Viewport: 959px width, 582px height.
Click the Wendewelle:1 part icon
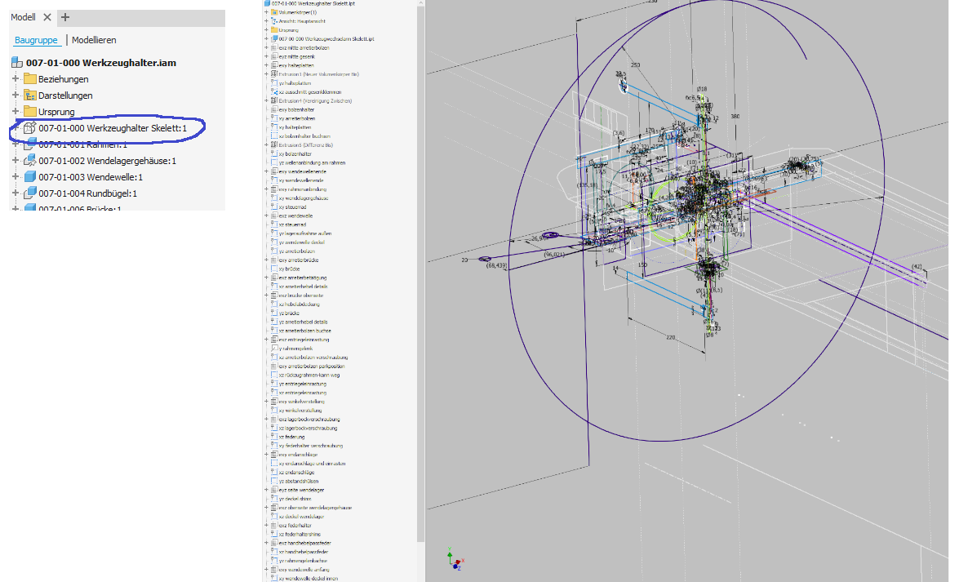pyautogui.click(x=30, y=177)
